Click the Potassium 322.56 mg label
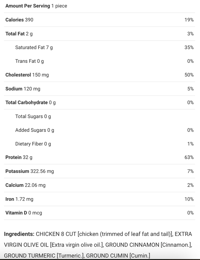The height and width of the screenshot is (260, 200). 30,171
